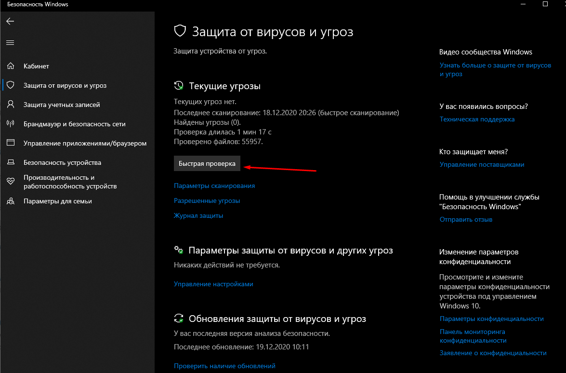566x373 pixels.
Task: Click Проверить наличие обновлений link
Action: pos(224,366)
